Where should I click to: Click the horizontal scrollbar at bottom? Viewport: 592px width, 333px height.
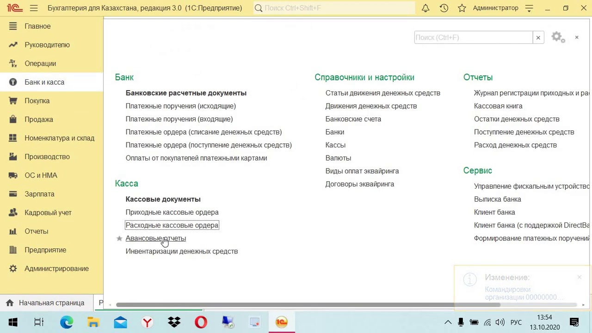(308, 305)
